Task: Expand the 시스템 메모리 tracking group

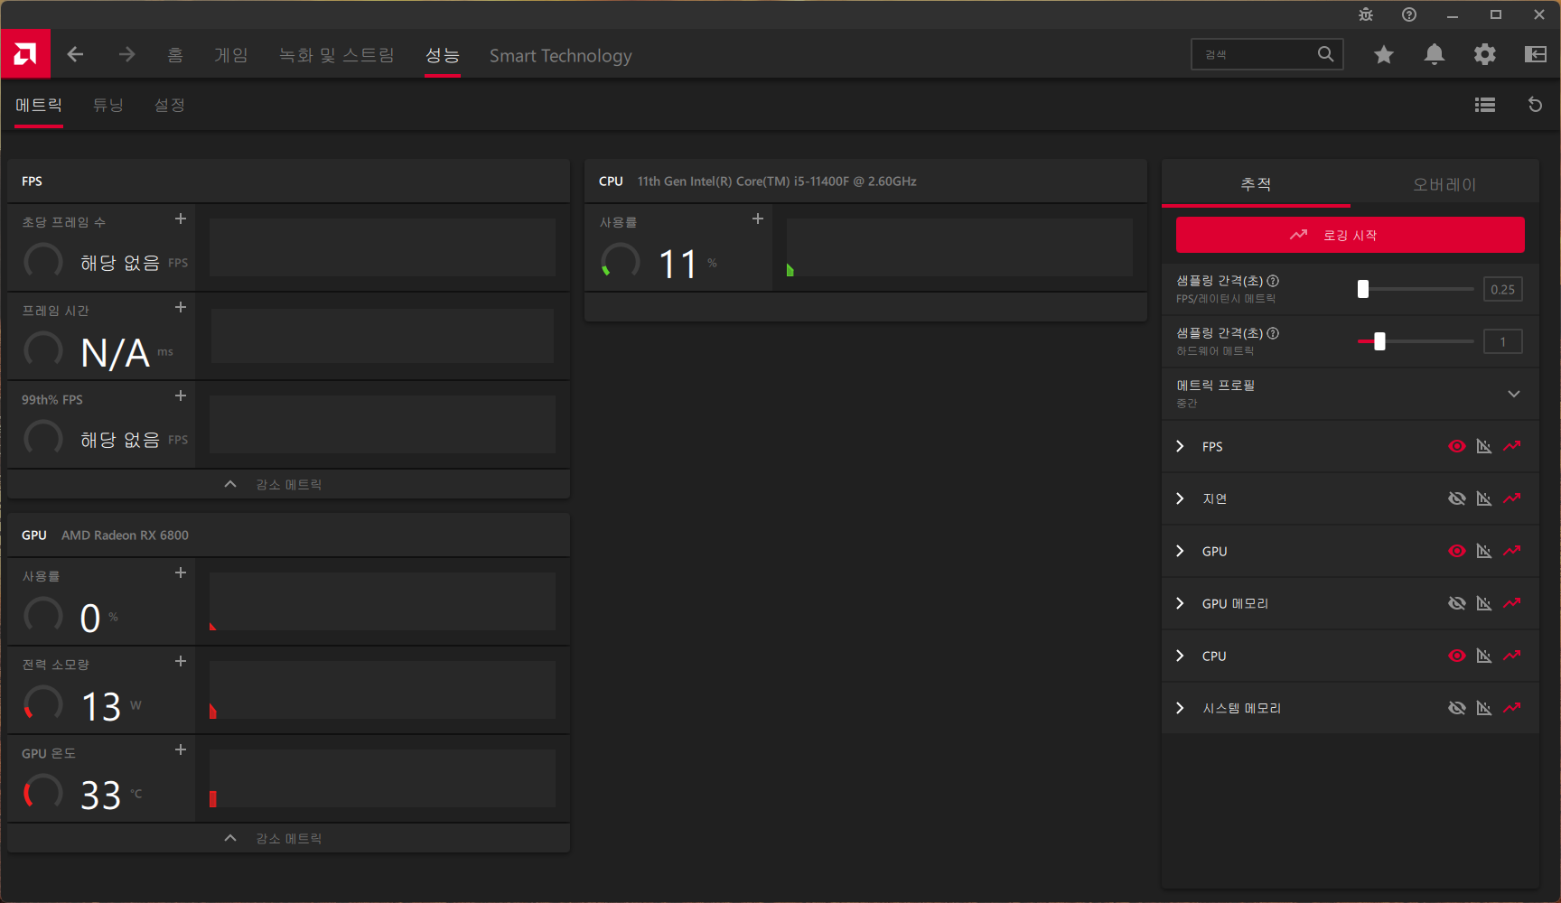Action: [1180, 708]
